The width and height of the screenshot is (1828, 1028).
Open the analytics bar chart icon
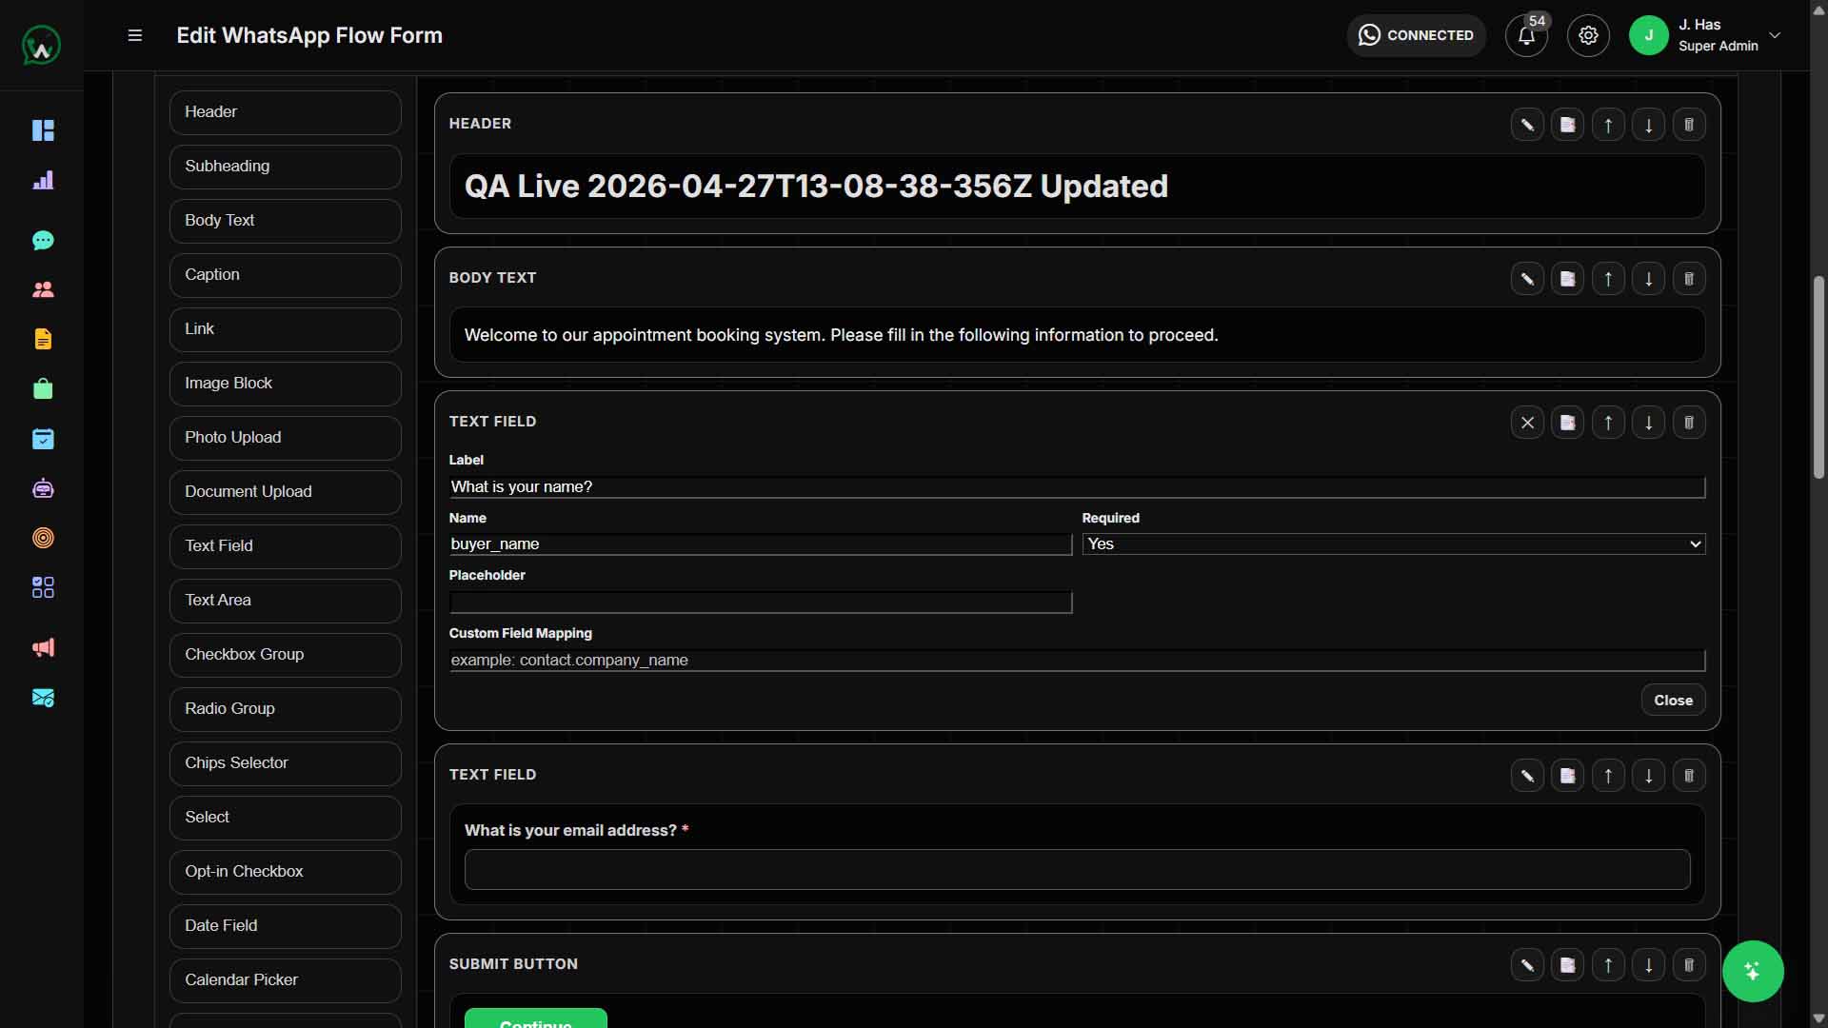click(43, 180)
